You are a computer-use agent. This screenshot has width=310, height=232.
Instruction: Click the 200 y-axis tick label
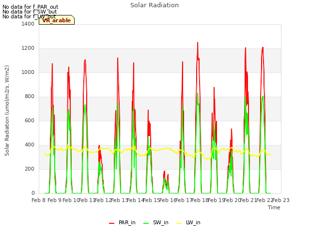tap(30, 169)
